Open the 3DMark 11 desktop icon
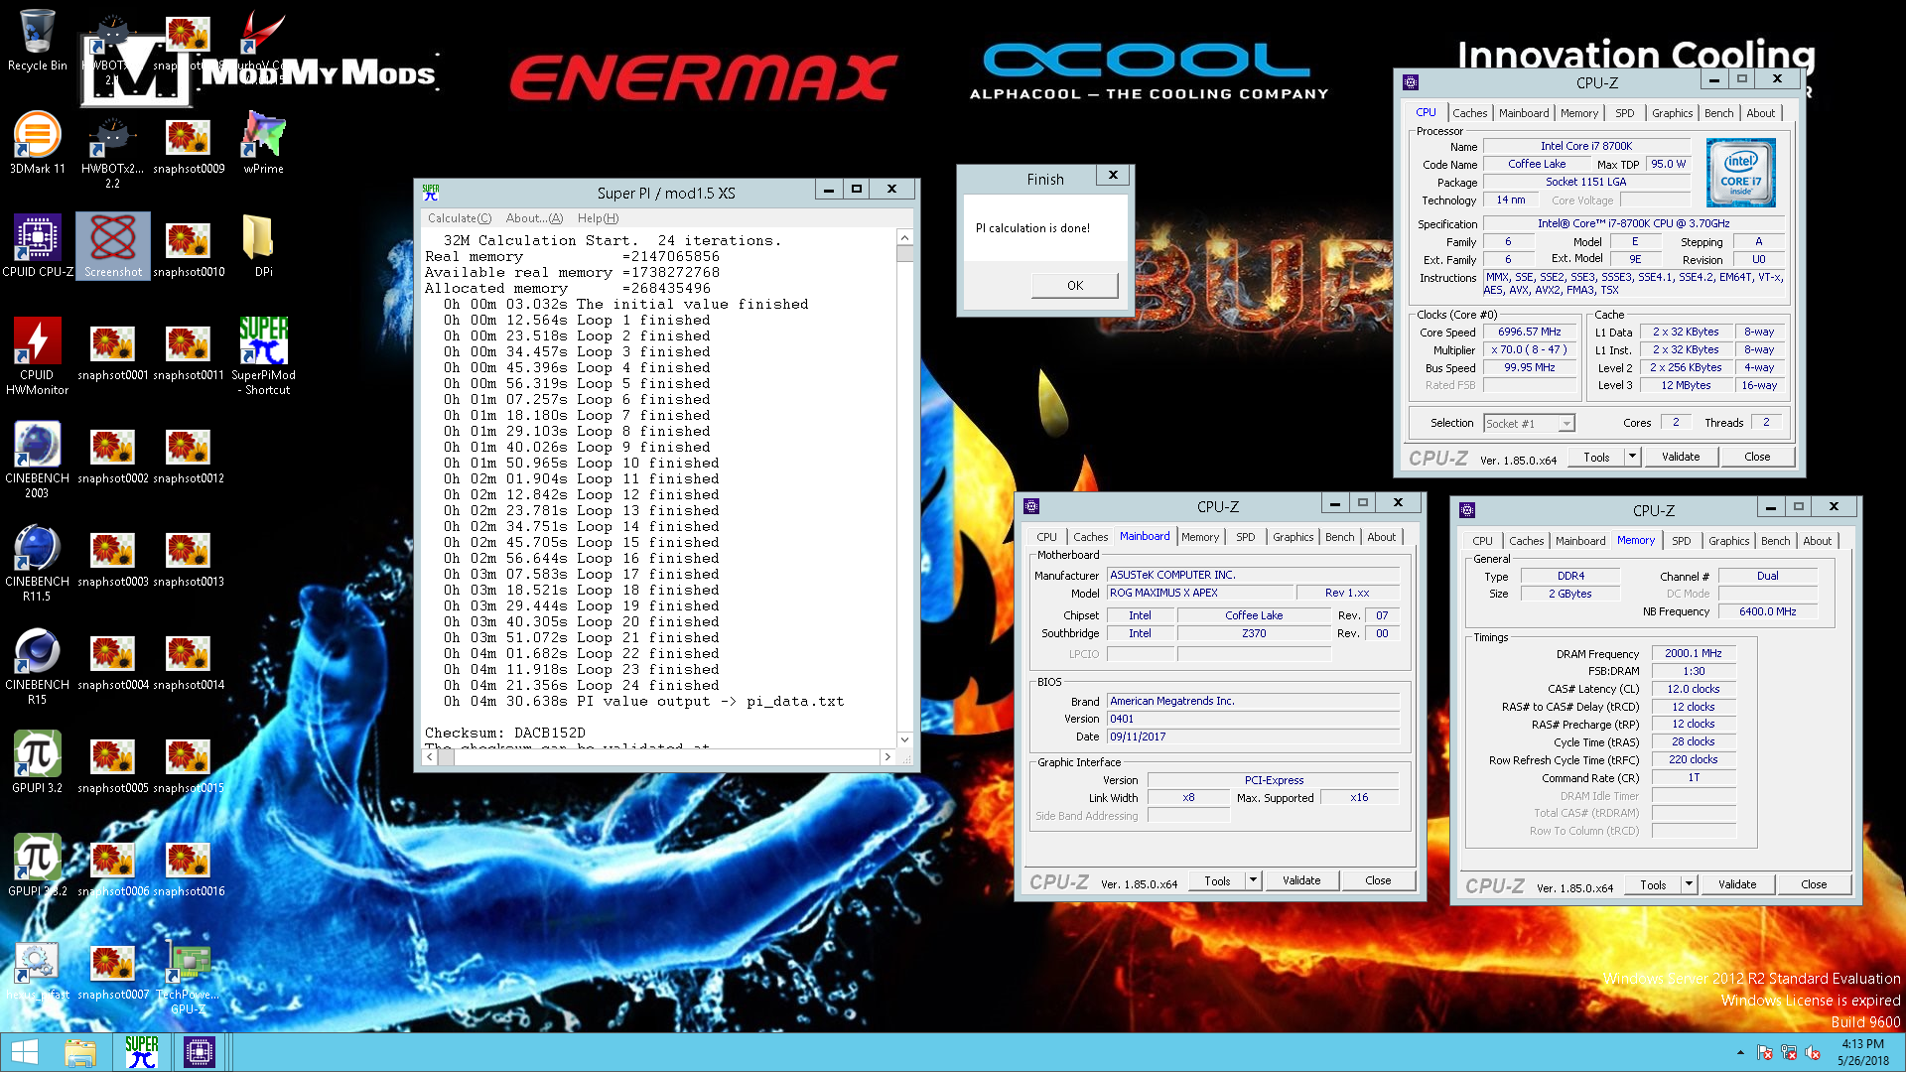The width and height of the screenshot is (1906, 1072). coord(37,143)
